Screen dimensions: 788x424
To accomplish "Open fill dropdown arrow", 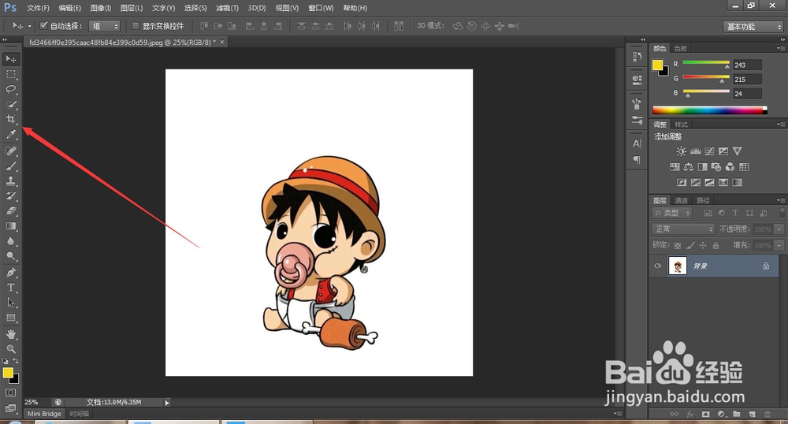I will [779, 245].
